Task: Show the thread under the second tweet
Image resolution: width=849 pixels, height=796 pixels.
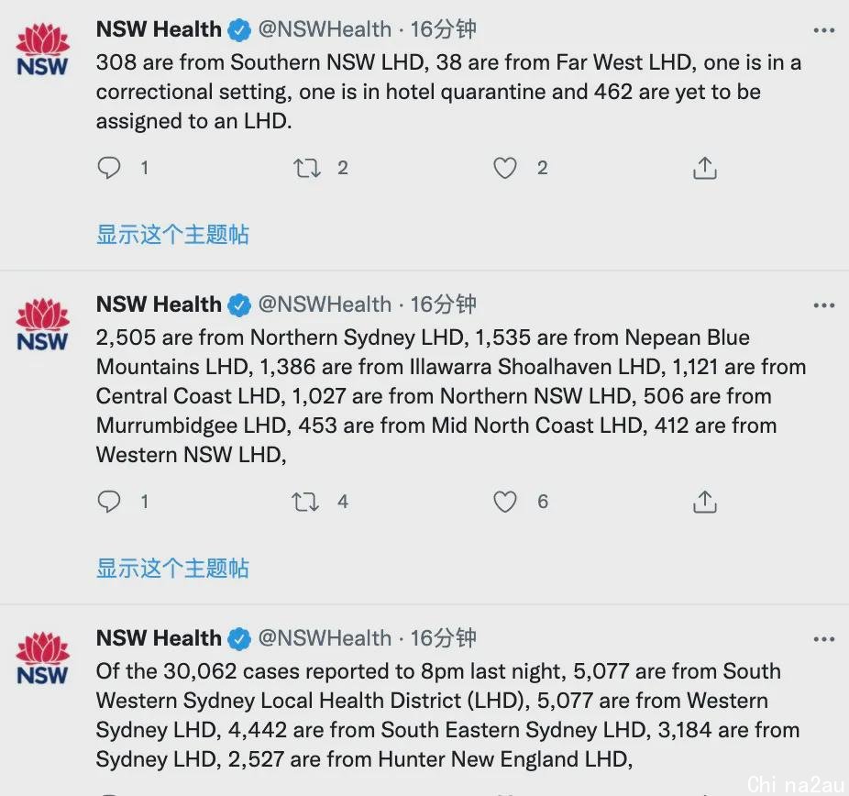Action: [x=172, y=568]
